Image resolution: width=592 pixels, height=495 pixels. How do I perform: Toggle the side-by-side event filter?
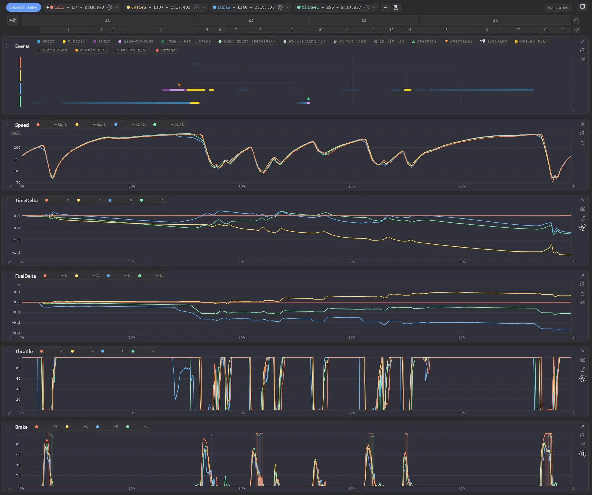136,41
